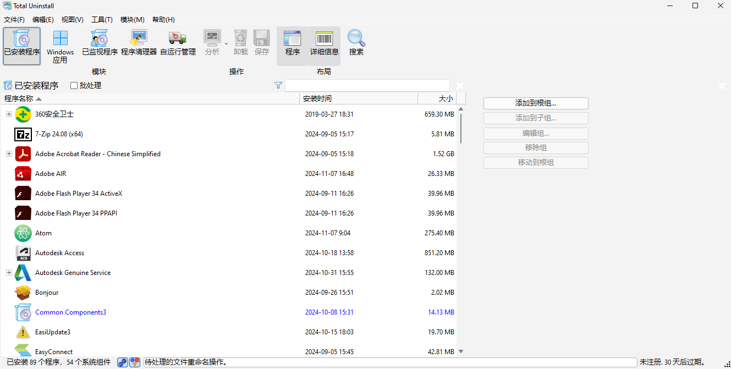Click the 添加到子组... button
The image size is (731, 369).
click(x=536, y=118)
